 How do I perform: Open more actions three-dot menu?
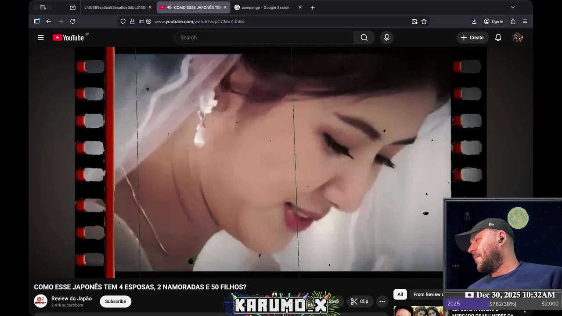(382, 302)
